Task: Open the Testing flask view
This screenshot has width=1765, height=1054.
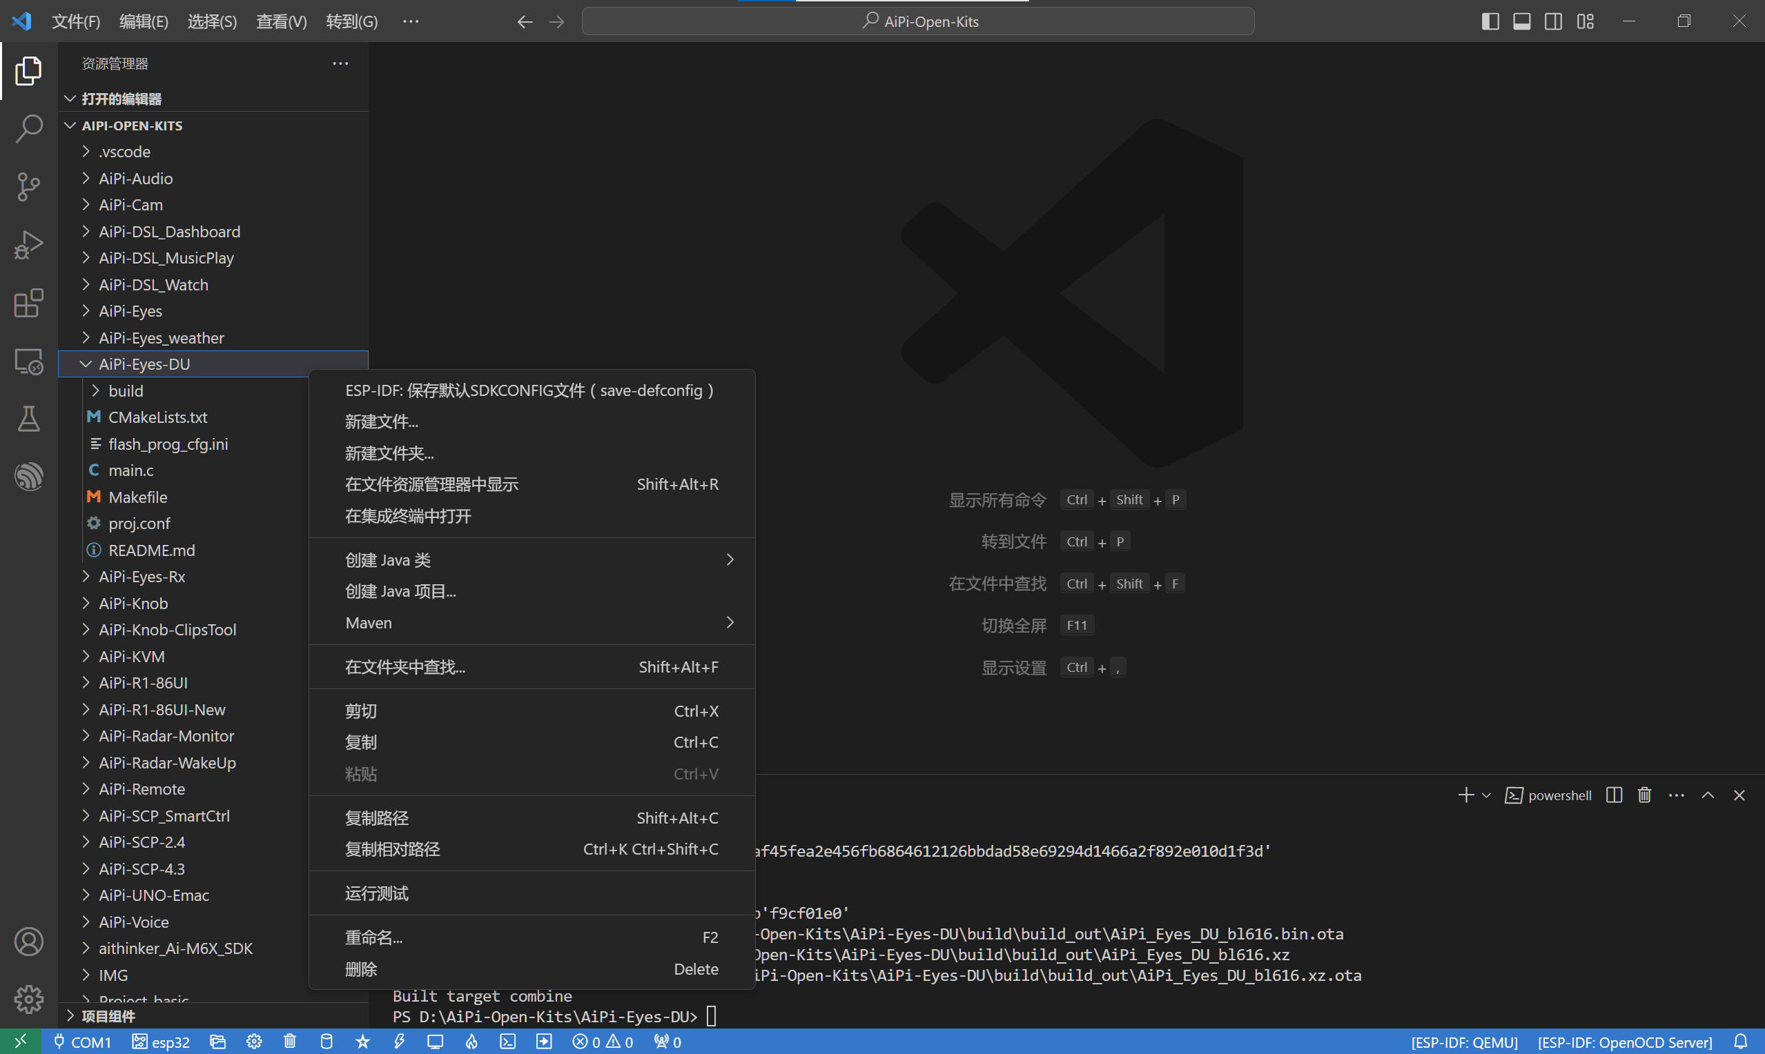Action: coord(28,419)
